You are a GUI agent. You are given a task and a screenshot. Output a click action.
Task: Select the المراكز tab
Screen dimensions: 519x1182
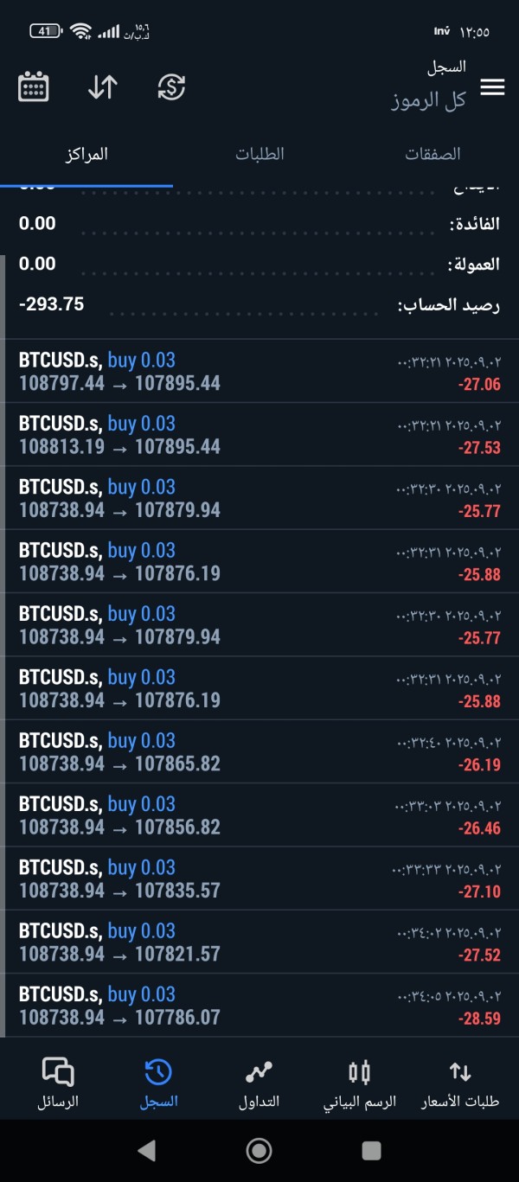[86, 155]
